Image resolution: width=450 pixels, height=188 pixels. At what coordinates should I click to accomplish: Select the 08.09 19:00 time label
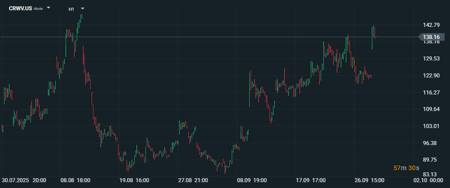click(252, 180)
